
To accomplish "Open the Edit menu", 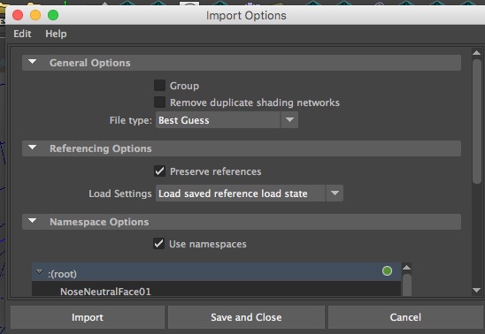I will click(x=22, y=34).
